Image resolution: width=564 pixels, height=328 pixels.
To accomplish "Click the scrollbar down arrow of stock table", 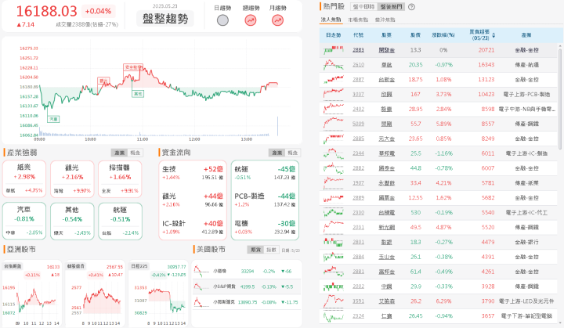I will tap(560, 323).
